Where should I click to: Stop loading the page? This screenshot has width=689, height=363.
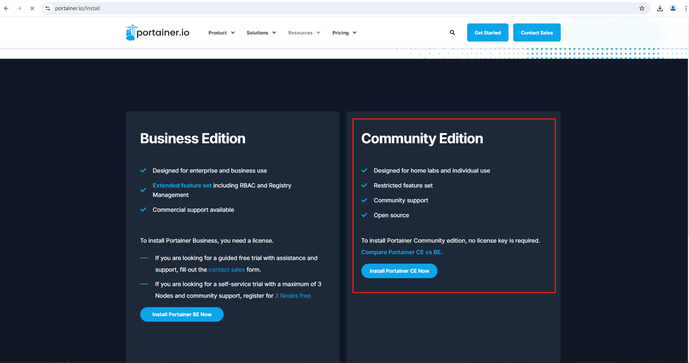(x=32, y=8)
